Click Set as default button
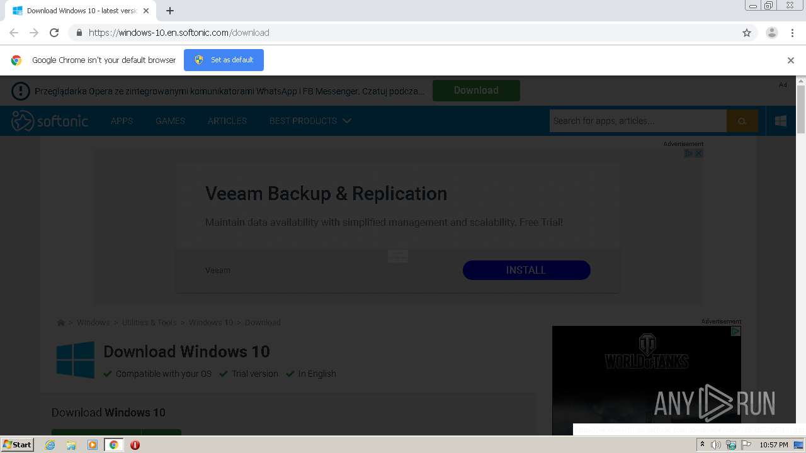 tap(224, 60)
